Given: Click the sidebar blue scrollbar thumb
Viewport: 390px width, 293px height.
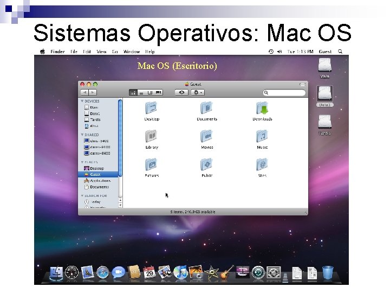Looking at the screenshot, I should coord(120,138).
